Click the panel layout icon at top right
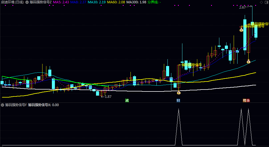 pos(266,2)
